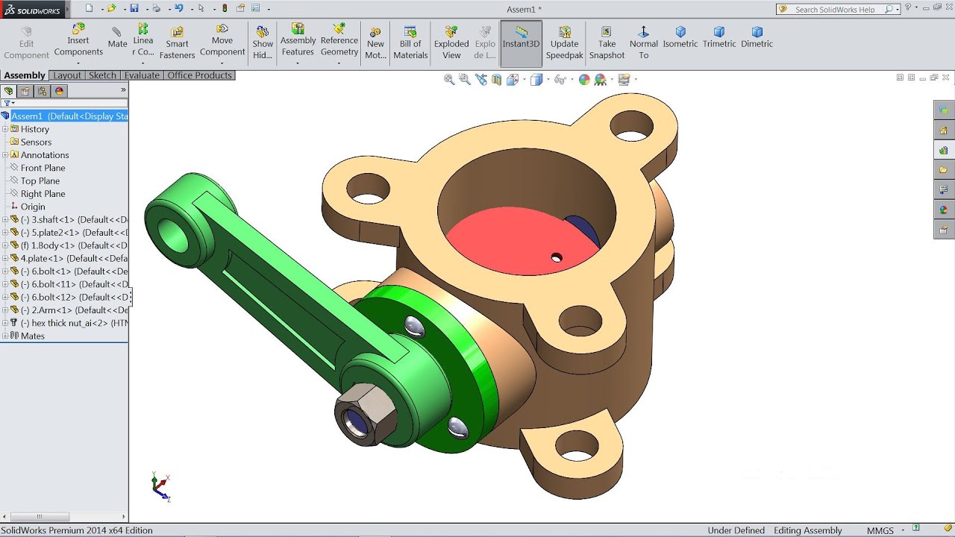Open the Smart Fasteners tool

pos(177,43)
